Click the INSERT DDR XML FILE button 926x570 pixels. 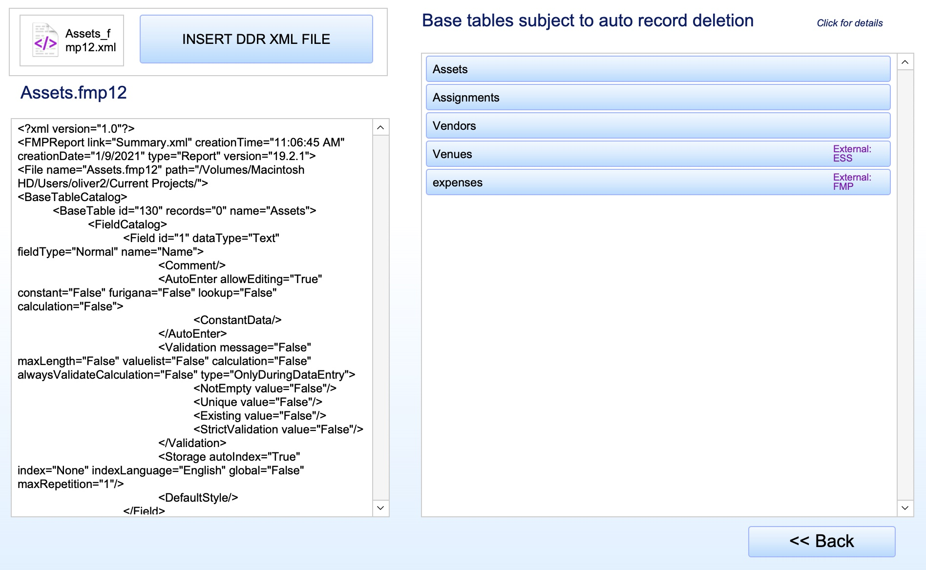(256, 39)
